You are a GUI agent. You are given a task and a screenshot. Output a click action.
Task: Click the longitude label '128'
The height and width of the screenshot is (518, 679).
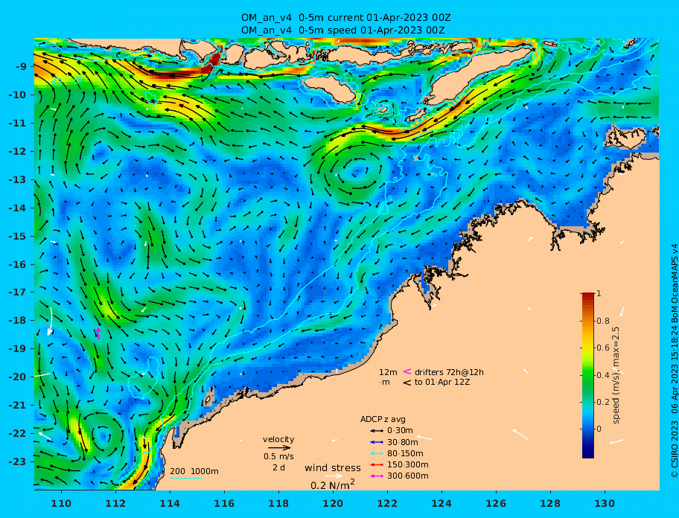pos(550,503)
